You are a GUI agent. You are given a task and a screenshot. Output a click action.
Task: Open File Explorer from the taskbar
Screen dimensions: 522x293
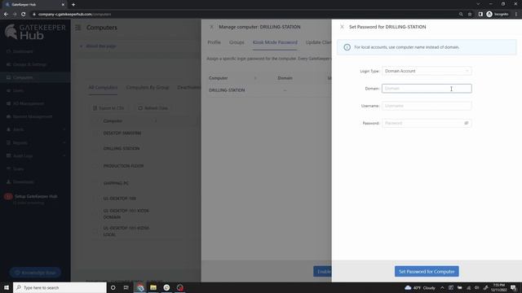153,287
